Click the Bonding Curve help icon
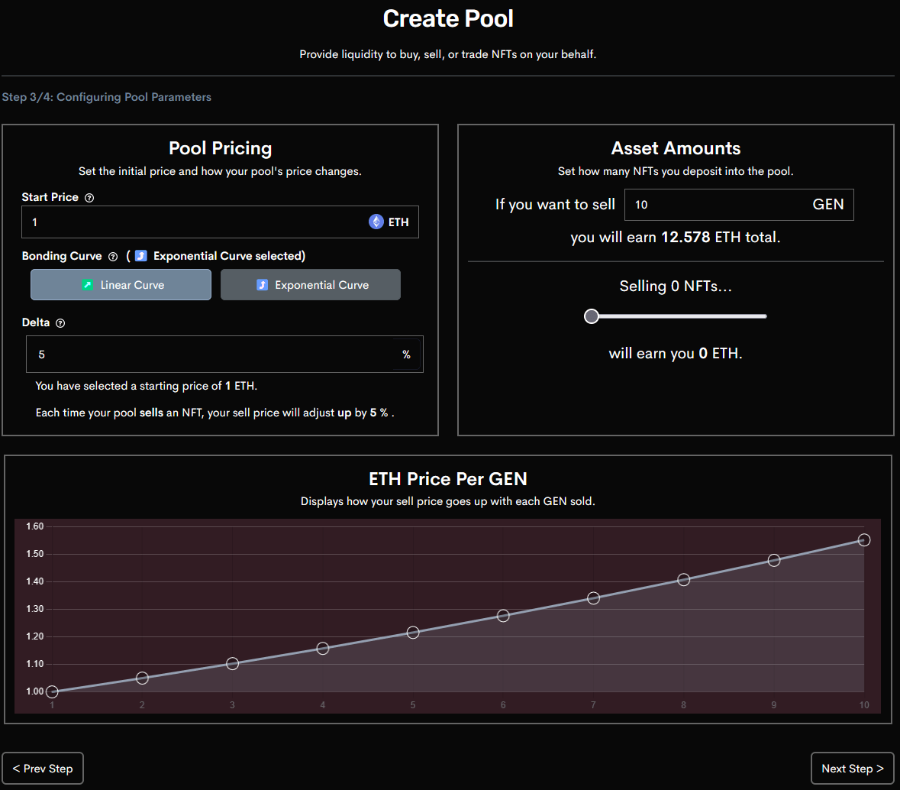Image resolution: width=900 pixels, height=790 pixels. coord(113,256)
